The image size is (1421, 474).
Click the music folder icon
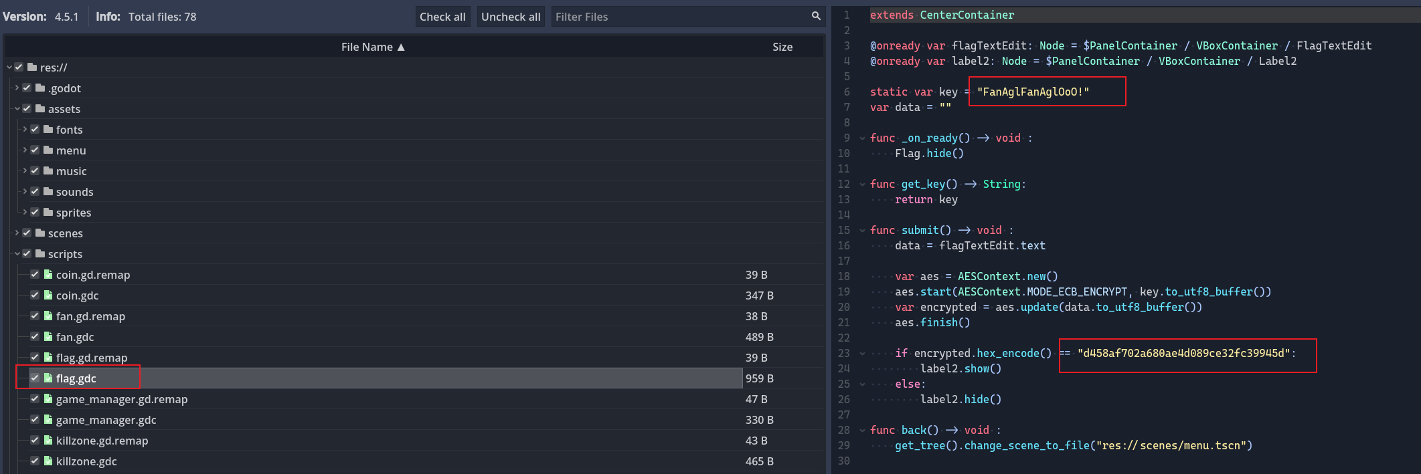48,170
